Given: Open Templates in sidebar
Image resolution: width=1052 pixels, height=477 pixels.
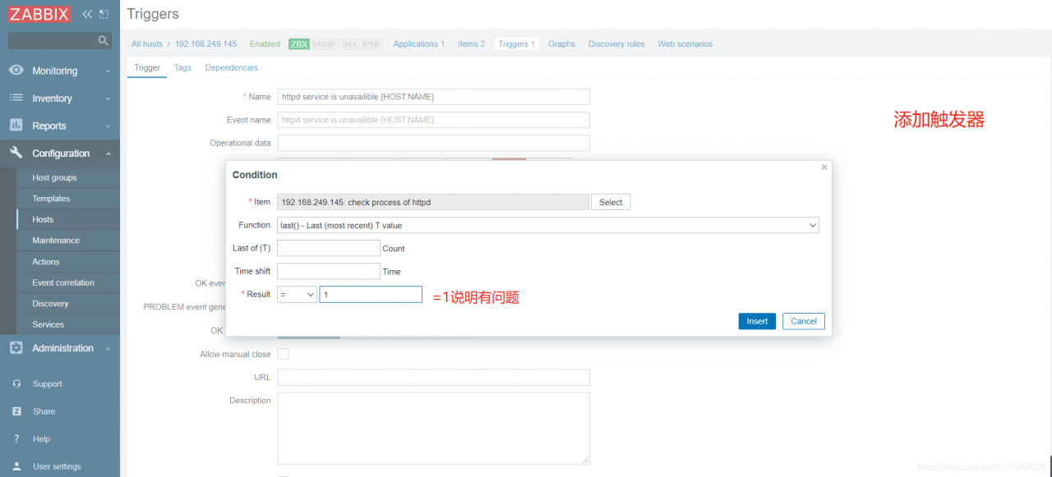Looking at the screenshot, I should [51, 199].
